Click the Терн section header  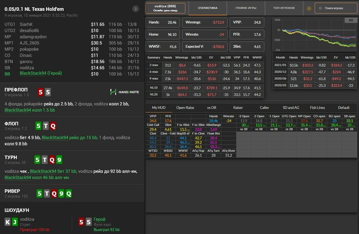11,157
